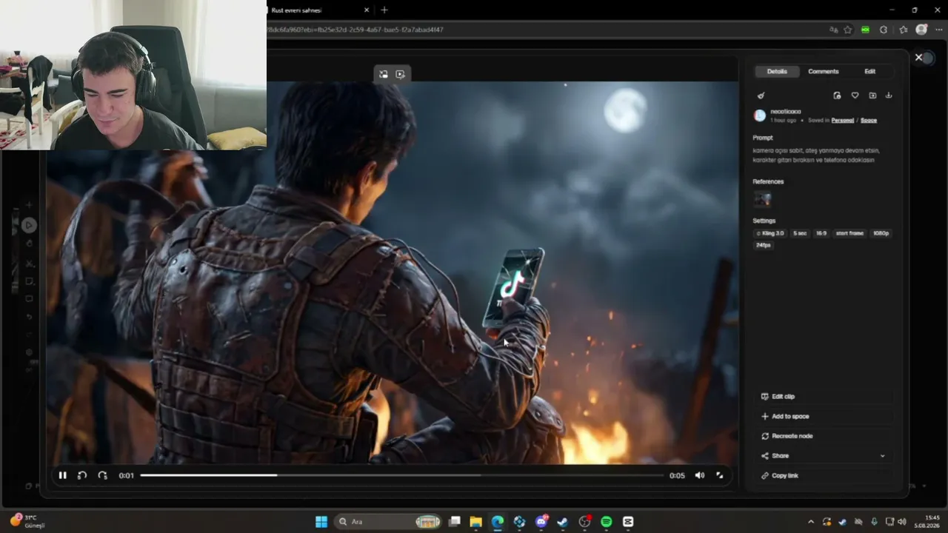
Task: Open the browser extensions icon
Action: coord(884,30)
